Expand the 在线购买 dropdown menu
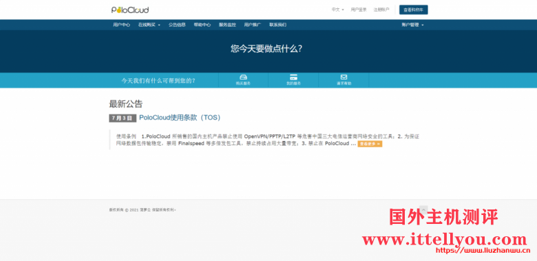537x261 pixels. pyautogui.click(x=149, y=25)
